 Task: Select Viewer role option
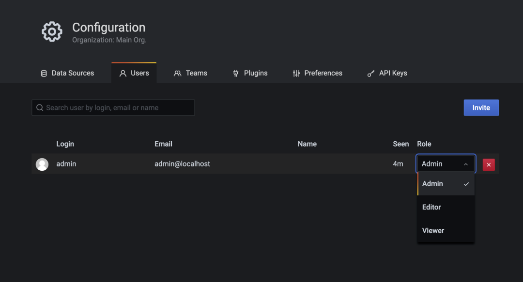[x=433, y=231]
